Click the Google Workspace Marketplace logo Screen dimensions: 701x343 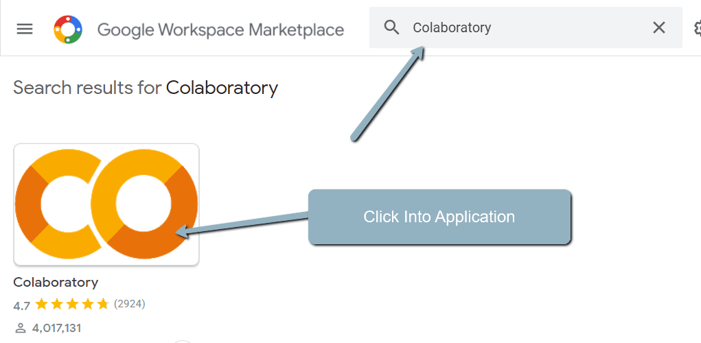[x=68, y=29]
